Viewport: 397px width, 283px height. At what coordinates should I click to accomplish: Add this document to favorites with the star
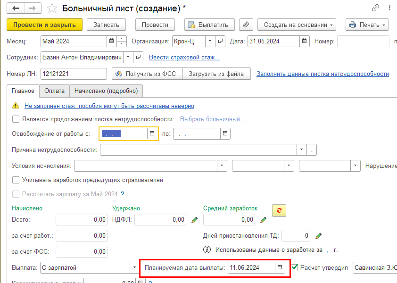tap(53, 8)
